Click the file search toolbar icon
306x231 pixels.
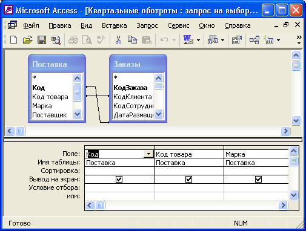point(56,40)
